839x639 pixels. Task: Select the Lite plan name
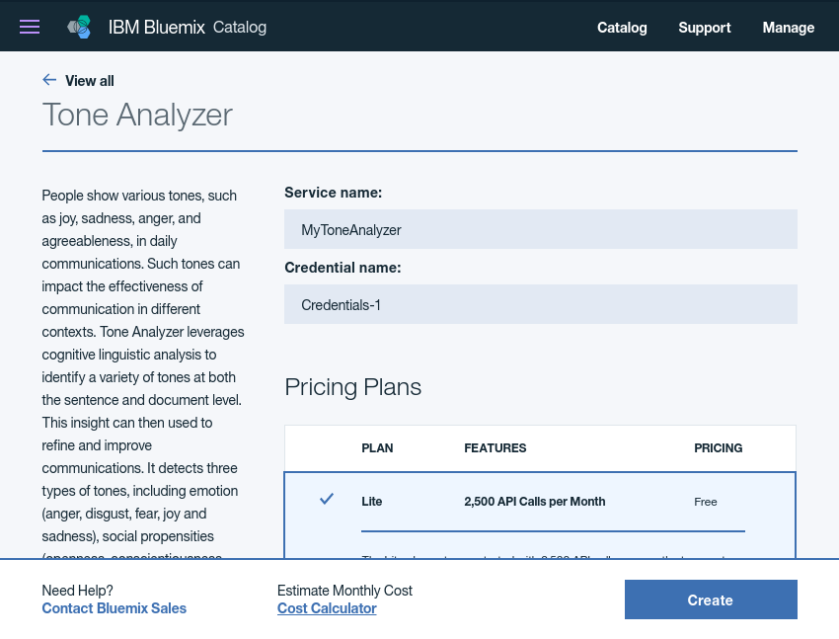coord(372,502)
